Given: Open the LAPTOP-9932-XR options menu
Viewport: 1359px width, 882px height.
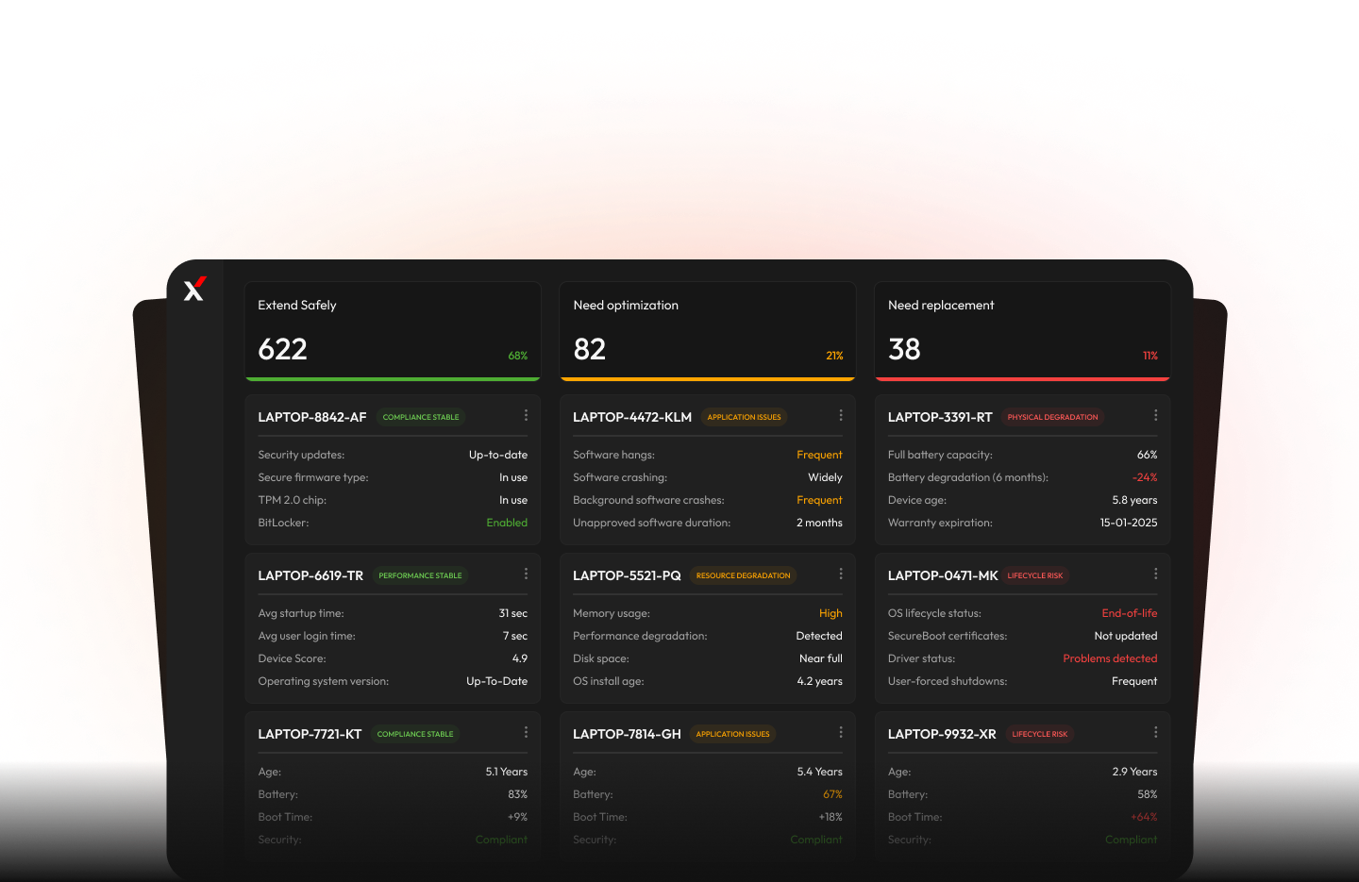Looking at the screenshot, I should tap(1155, 733).
